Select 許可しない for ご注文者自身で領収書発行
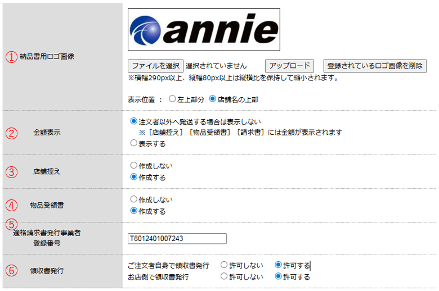 [224, 265]
